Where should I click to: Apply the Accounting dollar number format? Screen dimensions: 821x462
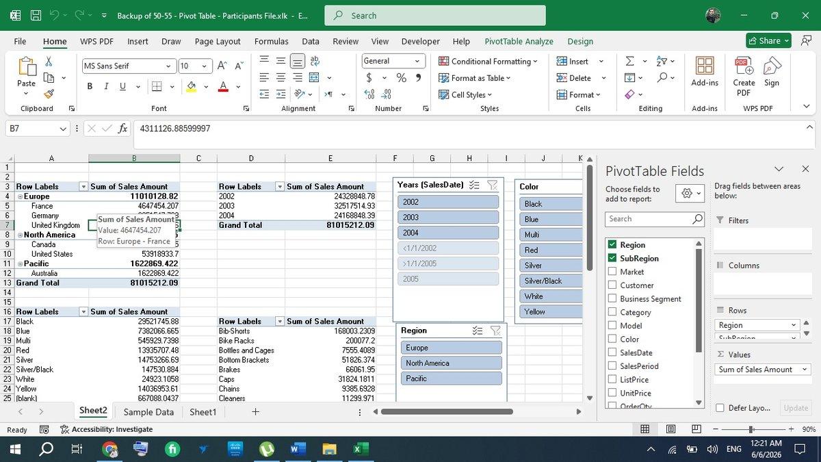(369, 78)
